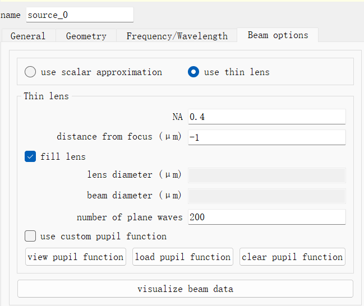The image size is (364, 306).
Task: Click the greyed-out beam diameter field
Action: pyautogui.click(x=266, y=196)
